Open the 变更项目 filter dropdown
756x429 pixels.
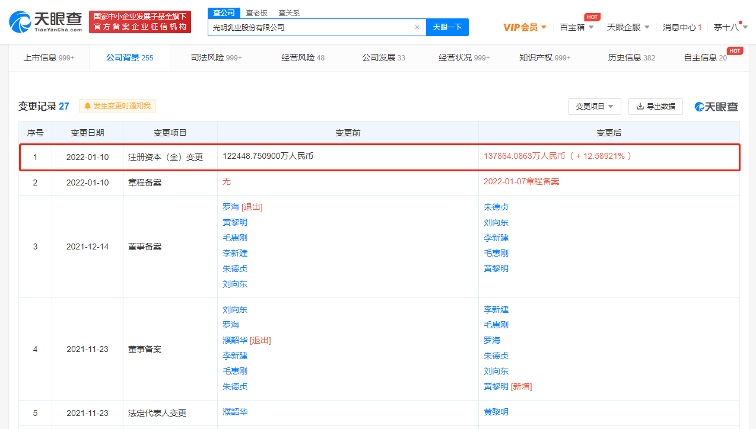click(x=595, y=107)
